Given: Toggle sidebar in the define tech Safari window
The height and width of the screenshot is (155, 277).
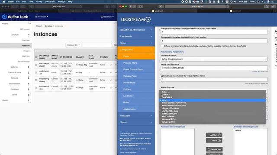Looking at the screenshot, I should pyautogui.click(x=23, y=6).
